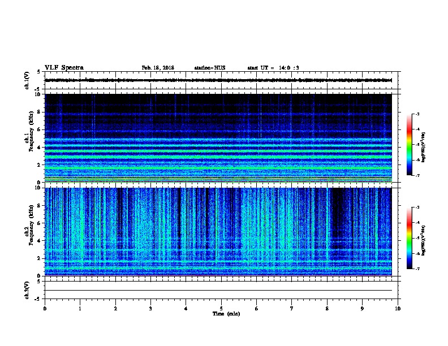Image resolution: width=448 pixels, height=346 pixels.
Task: Click the "start UT = 14:0 :3" text
Action: pyautogui.click(x=273, y=68)
